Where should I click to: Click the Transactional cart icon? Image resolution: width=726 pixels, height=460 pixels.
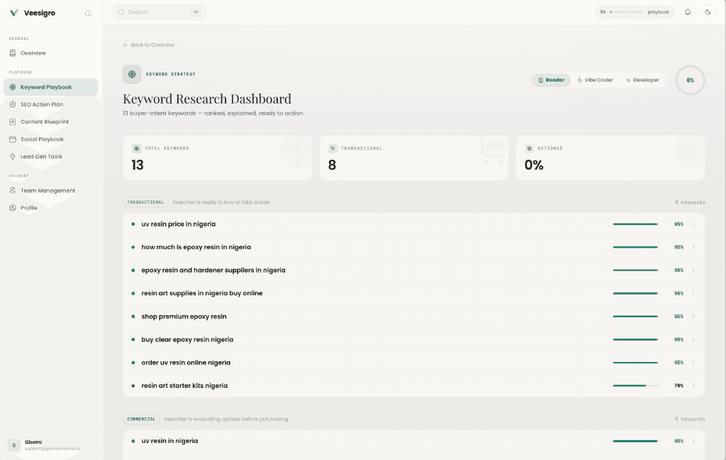[x=333, y=148]
